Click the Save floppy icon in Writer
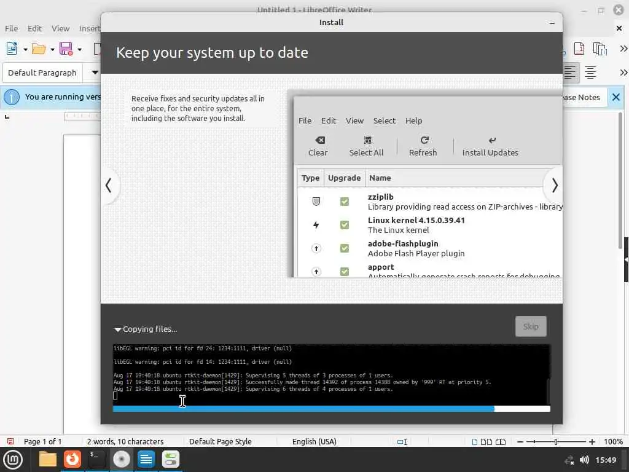 tap(66, 49)
